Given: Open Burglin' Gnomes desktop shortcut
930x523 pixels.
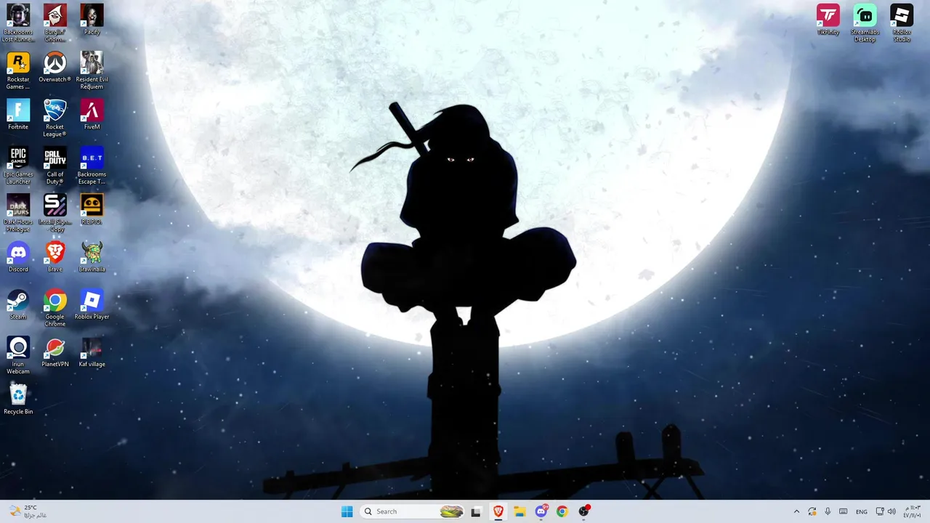Looking at the screenshot, I should tap(54, 23).
